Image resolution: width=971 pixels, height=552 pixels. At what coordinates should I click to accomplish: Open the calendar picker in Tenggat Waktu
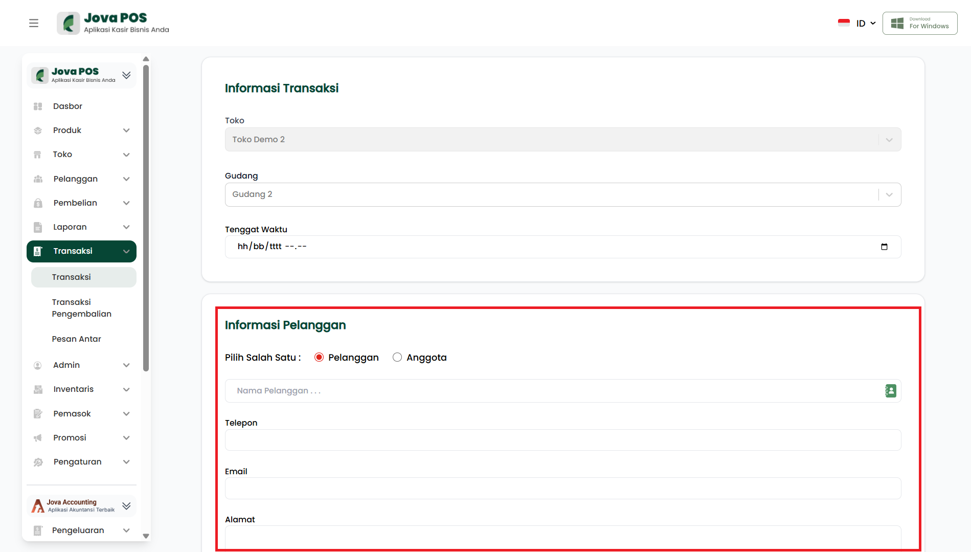point(884,247)
